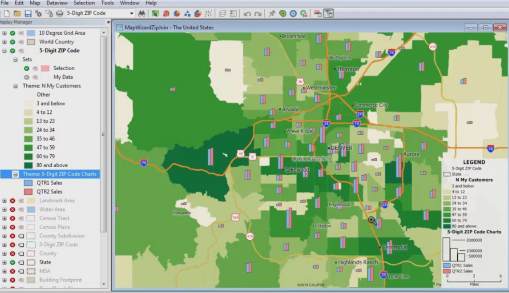Expand the MSA layer
The height and width of the screenshot is (293, 509).
coord(4,271)
